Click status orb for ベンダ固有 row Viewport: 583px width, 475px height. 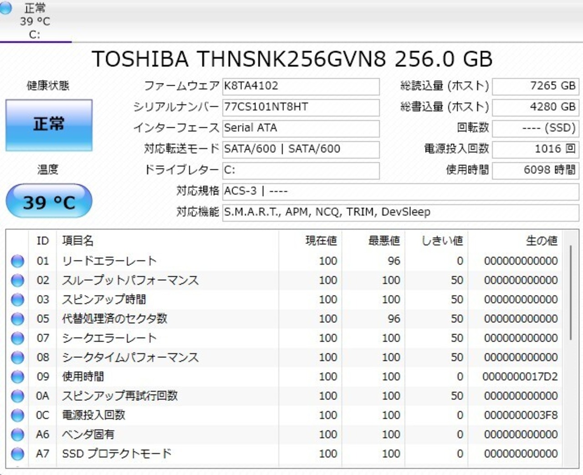click(x=17, y=435)
